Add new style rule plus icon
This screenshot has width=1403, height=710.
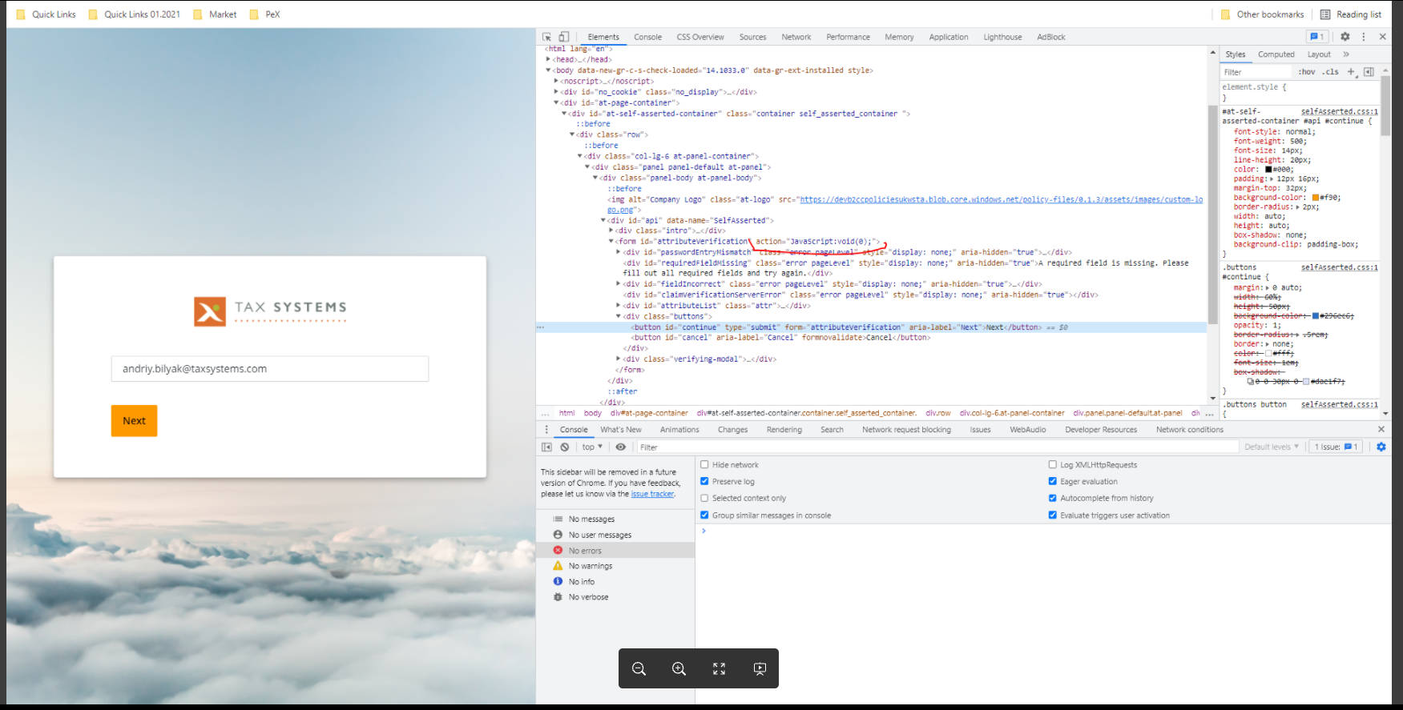pos(1351,72)
